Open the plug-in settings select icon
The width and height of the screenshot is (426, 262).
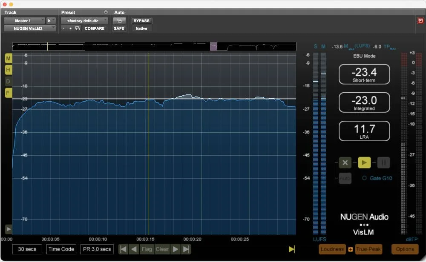78,28
